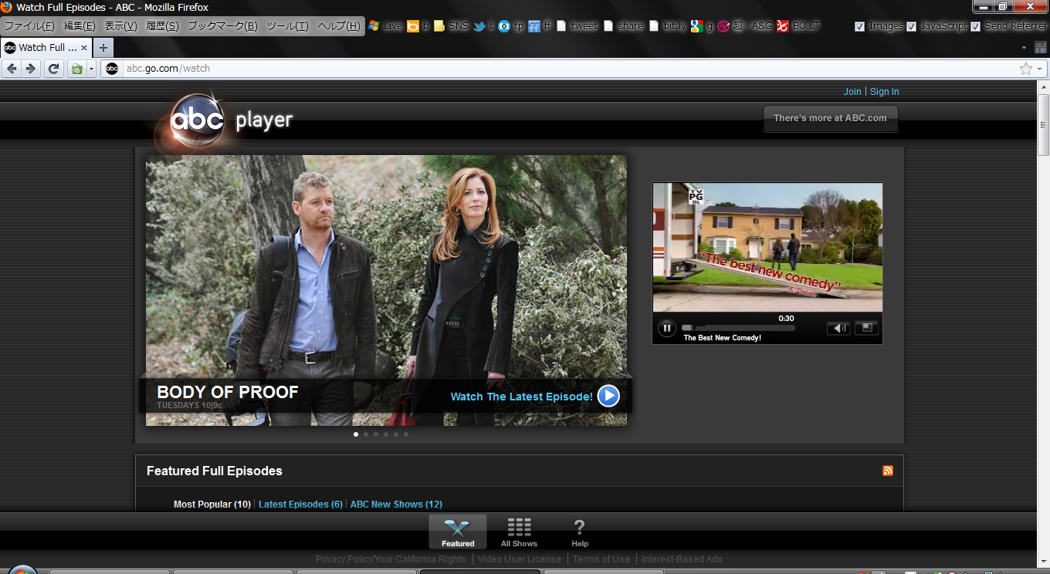Viewport: 1050px width, 574px height.
Task: Open the list-all-tabs dropdown arrow
Action: tap(1025, 48)
